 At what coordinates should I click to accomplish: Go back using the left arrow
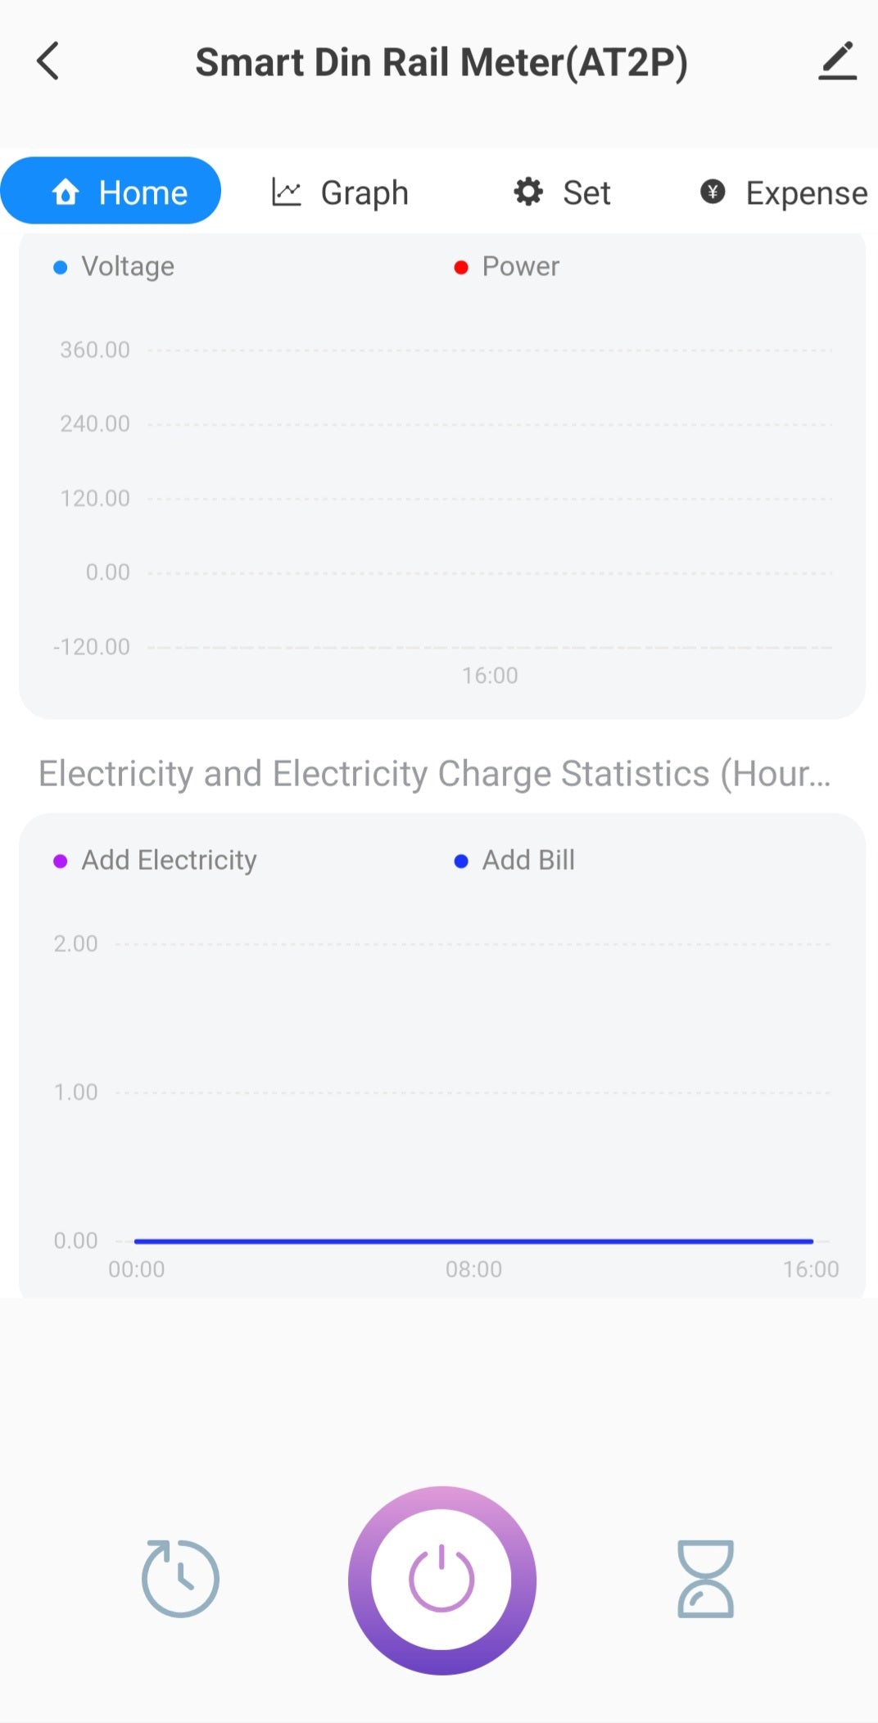pyautogui.click(x=48, y=61)
